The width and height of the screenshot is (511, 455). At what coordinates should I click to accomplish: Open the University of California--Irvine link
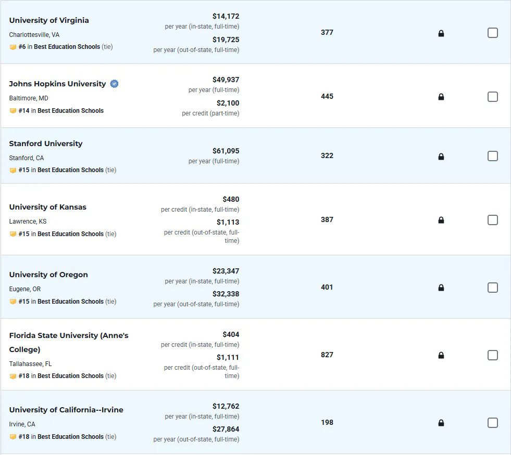[x=66, y=410]
